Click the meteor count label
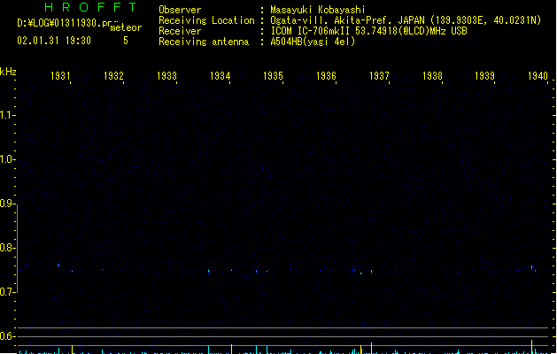 [126, 27]
